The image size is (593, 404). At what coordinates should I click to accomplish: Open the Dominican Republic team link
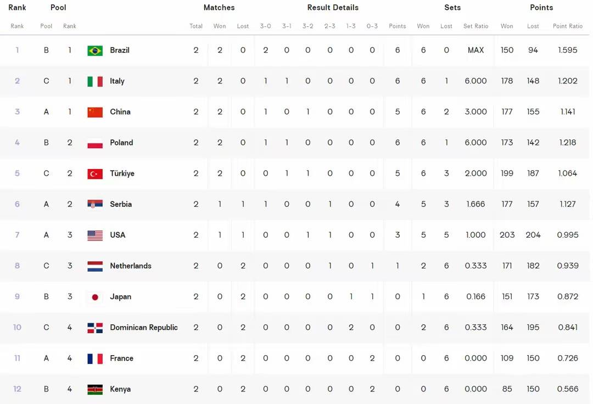pyautogui.click(x=143, y=328)
